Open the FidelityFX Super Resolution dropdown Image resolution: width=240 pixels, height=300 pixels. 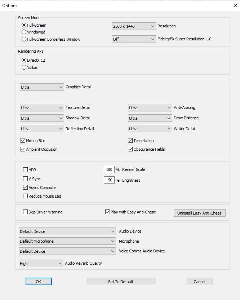tap(134, 39)
